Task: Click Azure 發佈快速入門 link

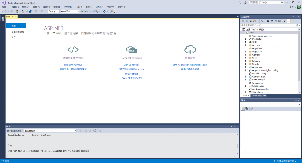Action: coord(132,78)
